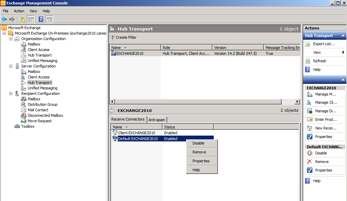347x201 pixels.
Task: Click the Toolbox icon in tree
Action: pyautogui.click(x=17, y=126)
